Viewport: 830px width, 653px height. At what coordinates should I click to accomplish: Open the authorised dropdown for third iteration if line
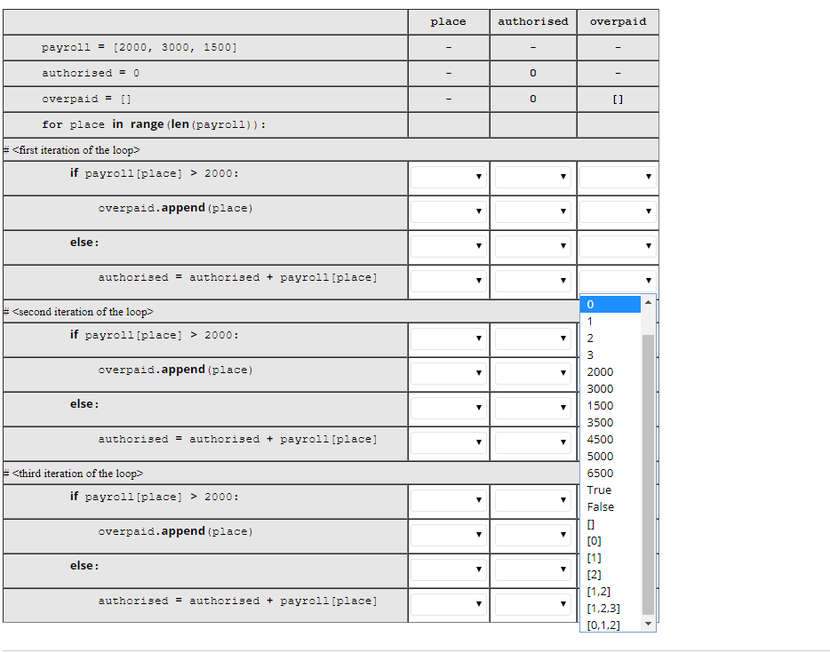(x=531, y=500)
